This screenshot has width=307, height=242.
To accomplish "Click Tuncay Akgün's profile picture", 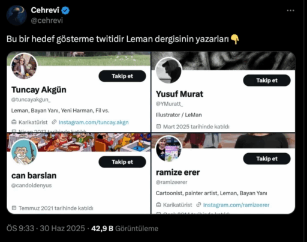I will click(x=24, y=66).
